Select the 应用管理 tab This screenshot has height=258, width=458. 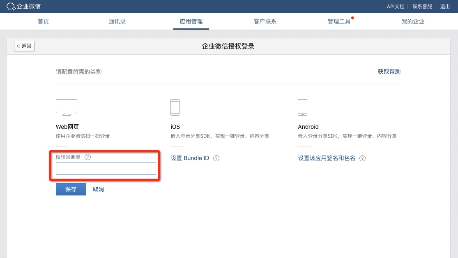[191, 21]
